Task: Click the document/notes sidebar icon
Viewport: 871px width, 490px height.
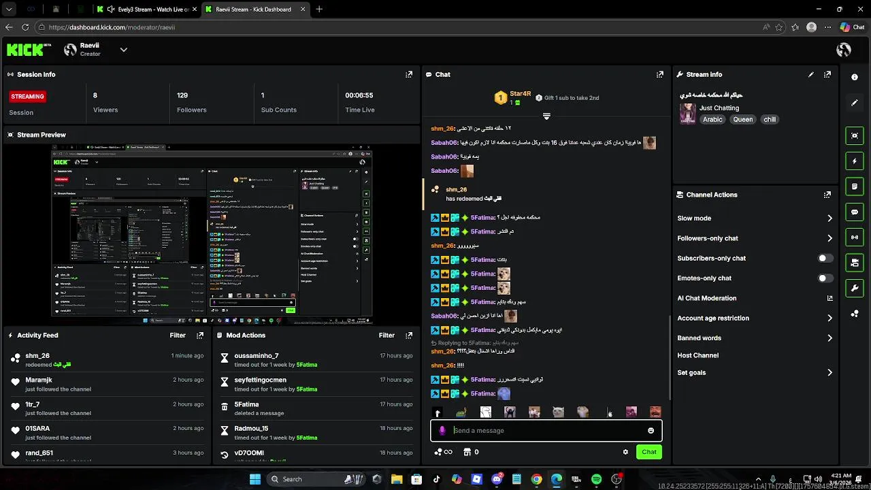Action: click(x=855, y=186)
